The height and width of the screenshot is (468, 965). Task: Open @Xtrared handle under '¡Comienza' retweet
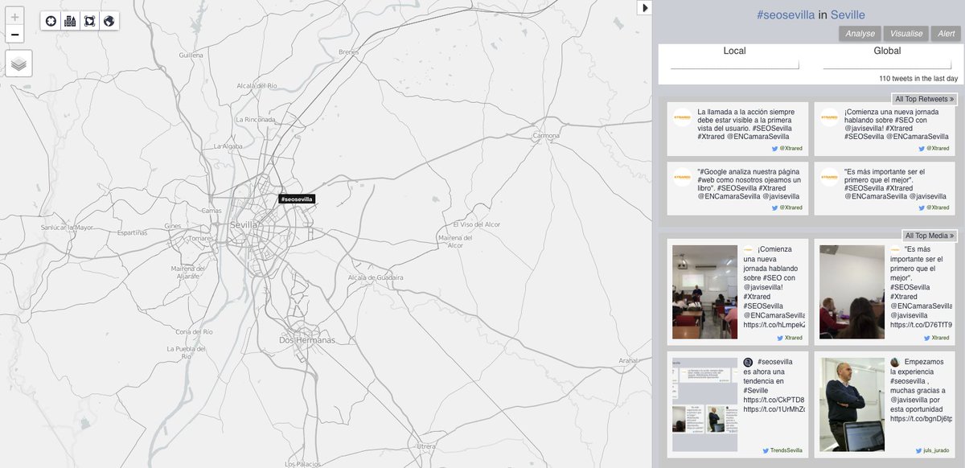click(937, 148)
